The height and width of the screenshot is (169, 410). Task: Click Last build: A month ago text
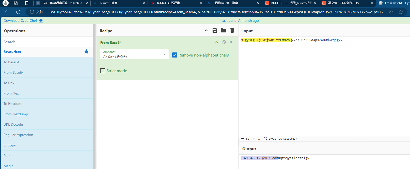point(240,21)
